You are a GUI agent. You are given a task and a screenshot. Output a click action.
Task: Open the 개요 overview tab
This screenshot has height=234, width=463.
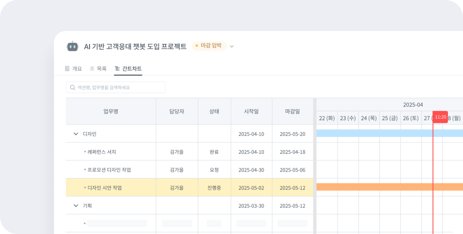tap(73, 68)
